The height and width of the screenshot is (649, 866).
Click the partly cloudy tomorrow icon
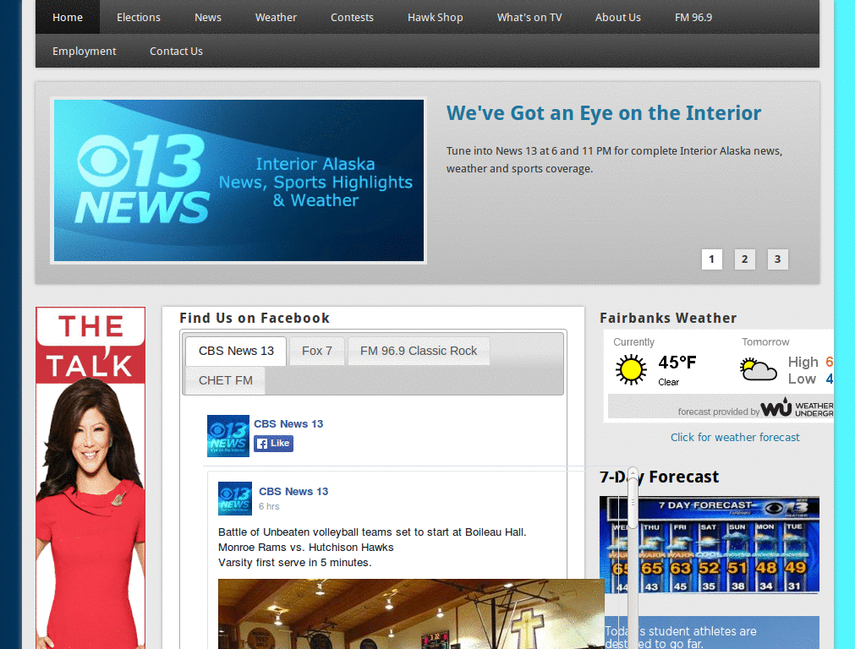pos(758,369)
